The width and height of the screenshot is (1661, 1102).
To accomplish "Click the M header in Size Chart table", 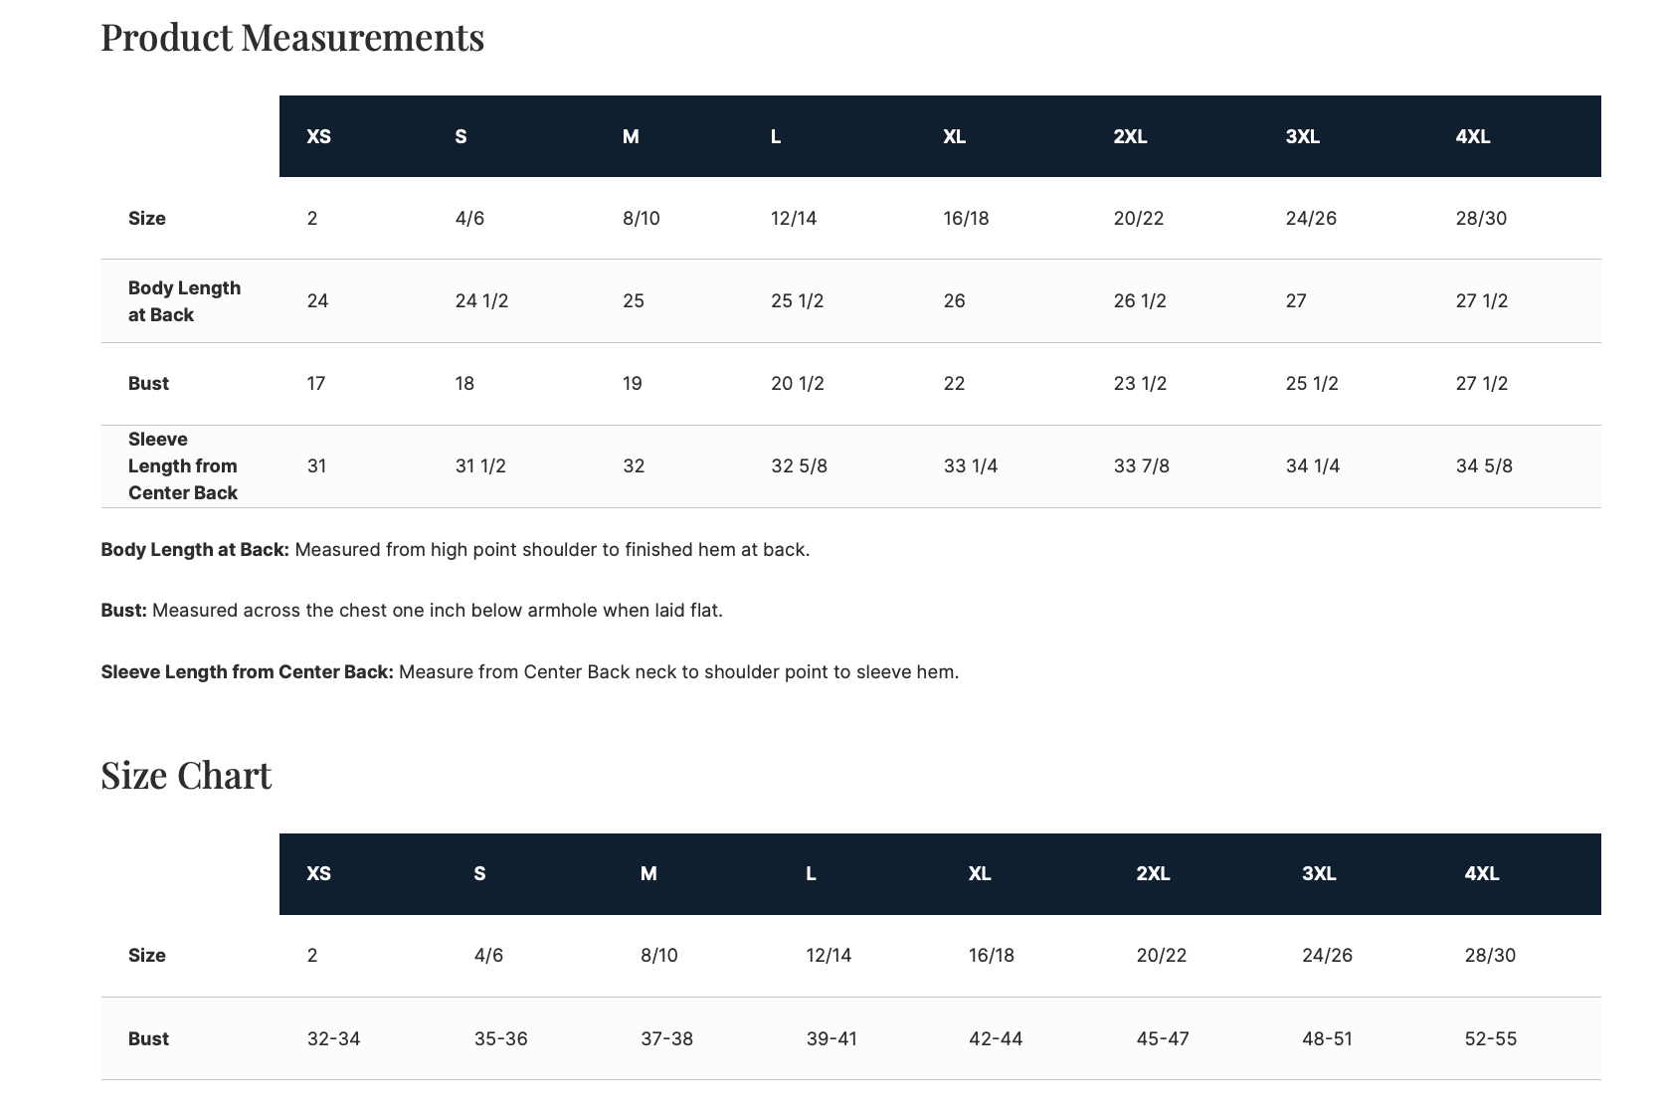I will [x=648, y=873].
